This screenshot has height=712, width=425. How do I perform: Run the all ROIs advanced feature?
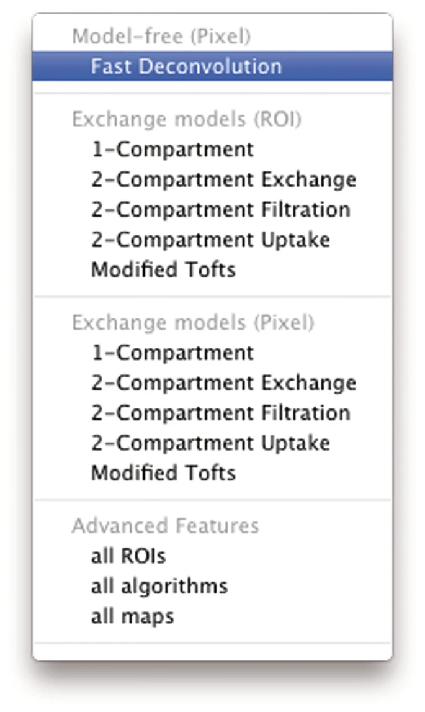coord(128,556)
